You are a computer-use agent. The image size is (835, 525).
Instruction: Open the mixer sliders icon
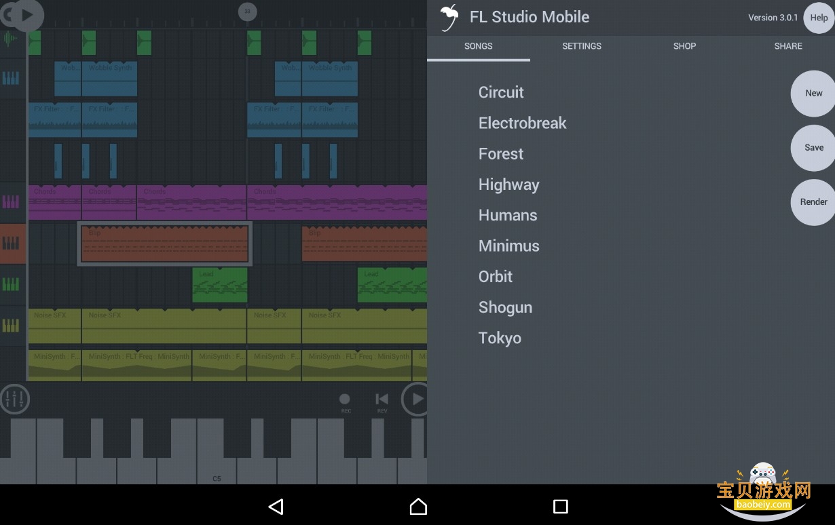click(14, 399)
